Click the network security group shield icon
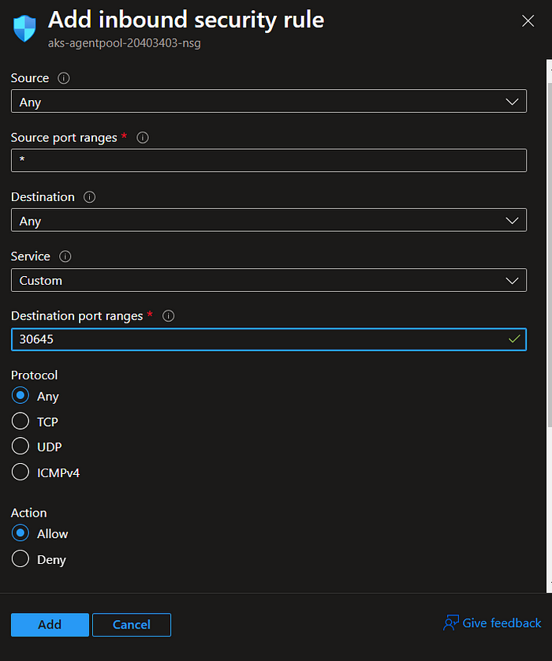Image resolution: width=552 pixels, height=661 pixels. click(25, 28)
